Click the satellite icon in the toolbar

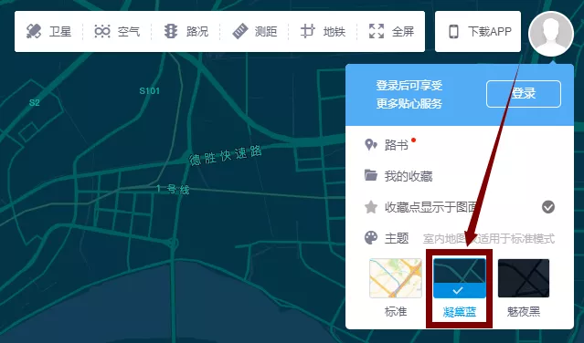tap(34, 31)
